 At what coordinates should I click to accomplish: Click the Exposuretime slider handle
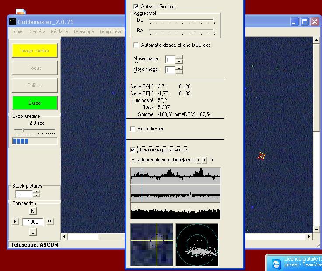(x=23, y=130)
